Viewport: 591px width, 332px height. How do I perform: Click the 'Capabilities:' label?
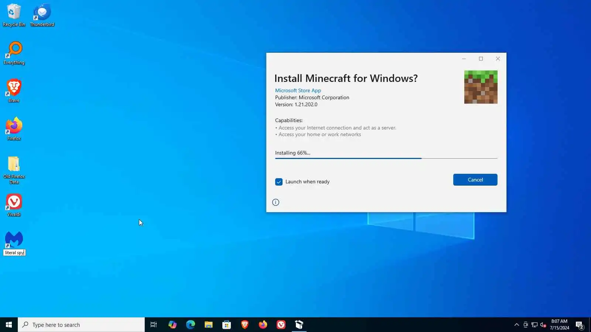pos(289,120)
